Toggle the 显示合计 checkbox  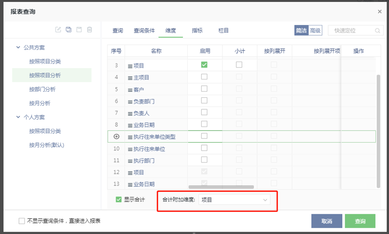click(118, 199)
